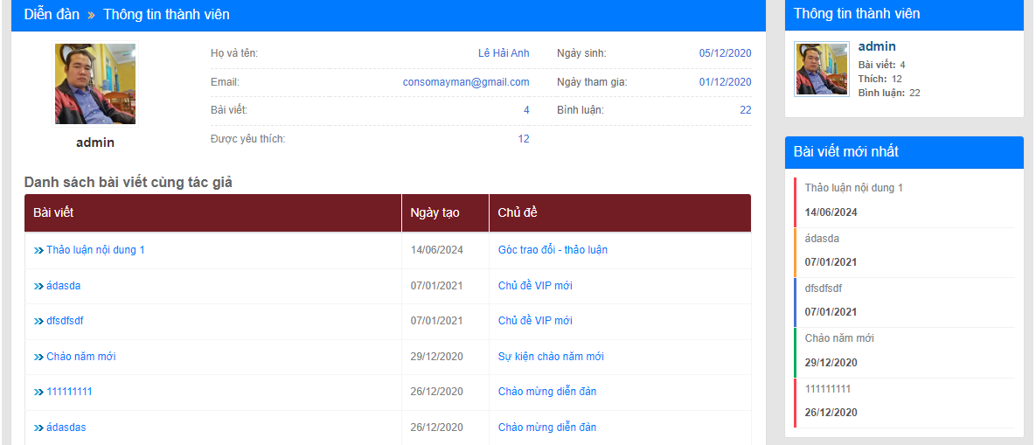The image size is (1036, 445).
Task: Open the Diễn đàn breadcrumb link
Action: (x=52, y=14)
